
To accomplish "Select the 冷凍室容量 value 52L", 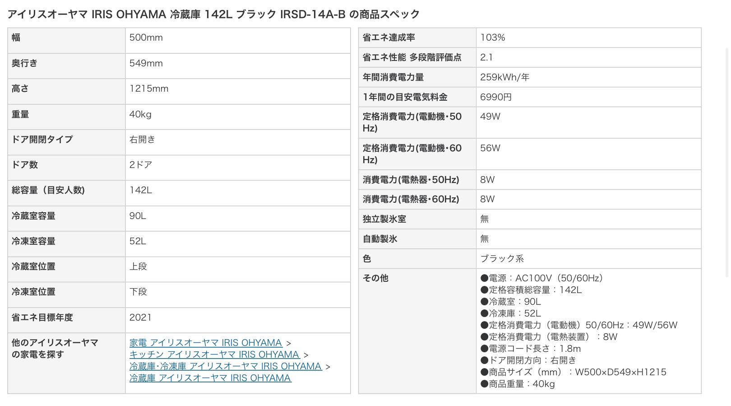I will (x=138, y=241).
